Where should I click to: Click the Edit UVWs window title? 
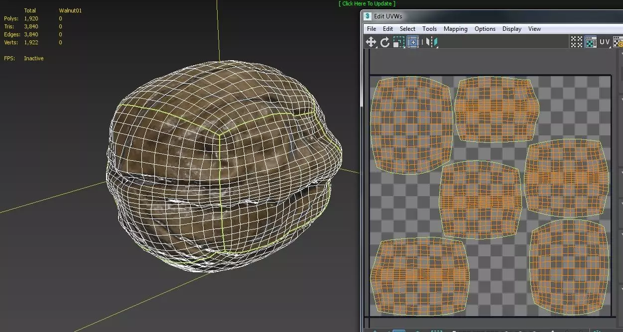388,16
